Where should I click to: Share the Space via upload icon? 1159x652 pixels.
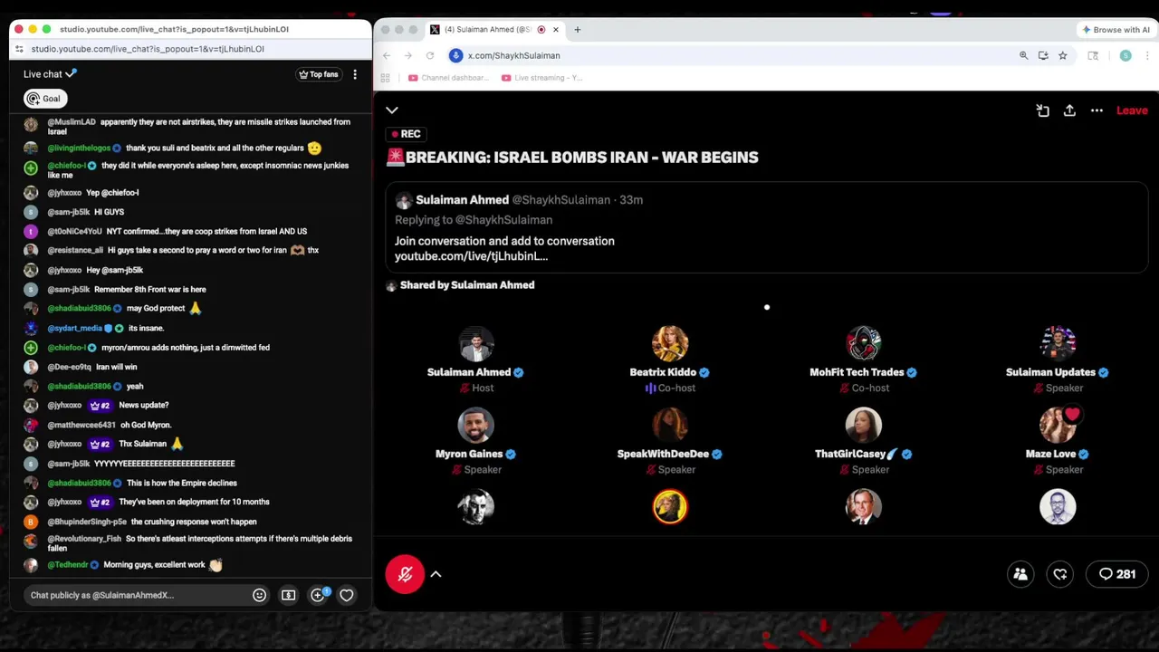(x=1069, y=110)
